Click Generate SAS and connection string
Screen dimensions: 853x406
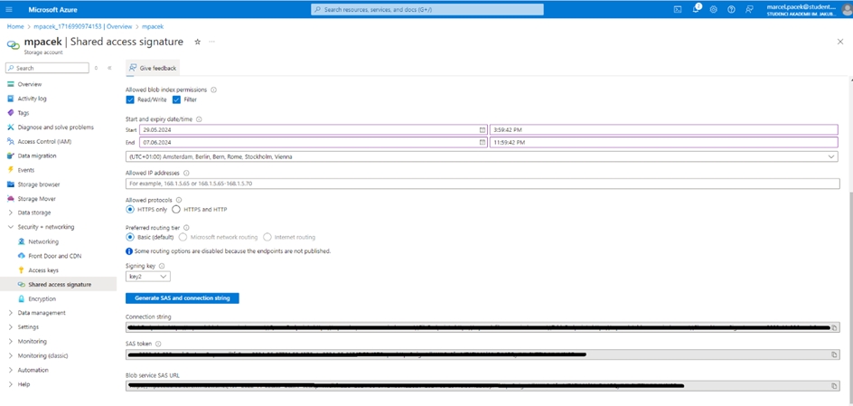pyautogui.click(x=182, y=297)
